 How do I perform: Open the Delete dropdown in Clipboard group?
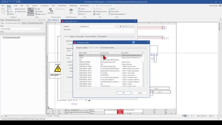click(14, 14)
